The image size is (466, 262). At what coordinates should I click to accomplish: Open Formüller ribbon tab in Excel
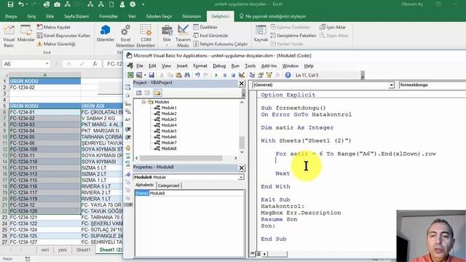coord(108,16)
